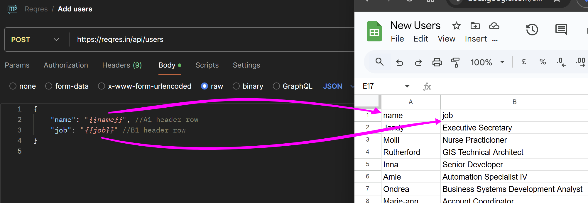Click the {{job}} variable in body
The height and width of the screenshot is (203, 588).
click(99, 130)
